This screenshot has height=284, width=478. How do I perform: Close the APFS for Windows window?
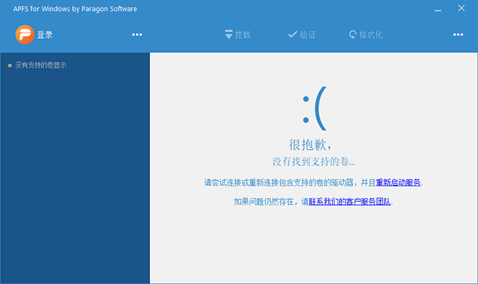(462, 8)
